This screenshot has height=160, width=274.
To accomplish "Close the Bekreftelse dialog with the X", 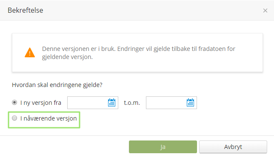I will (x=265, y=11).
